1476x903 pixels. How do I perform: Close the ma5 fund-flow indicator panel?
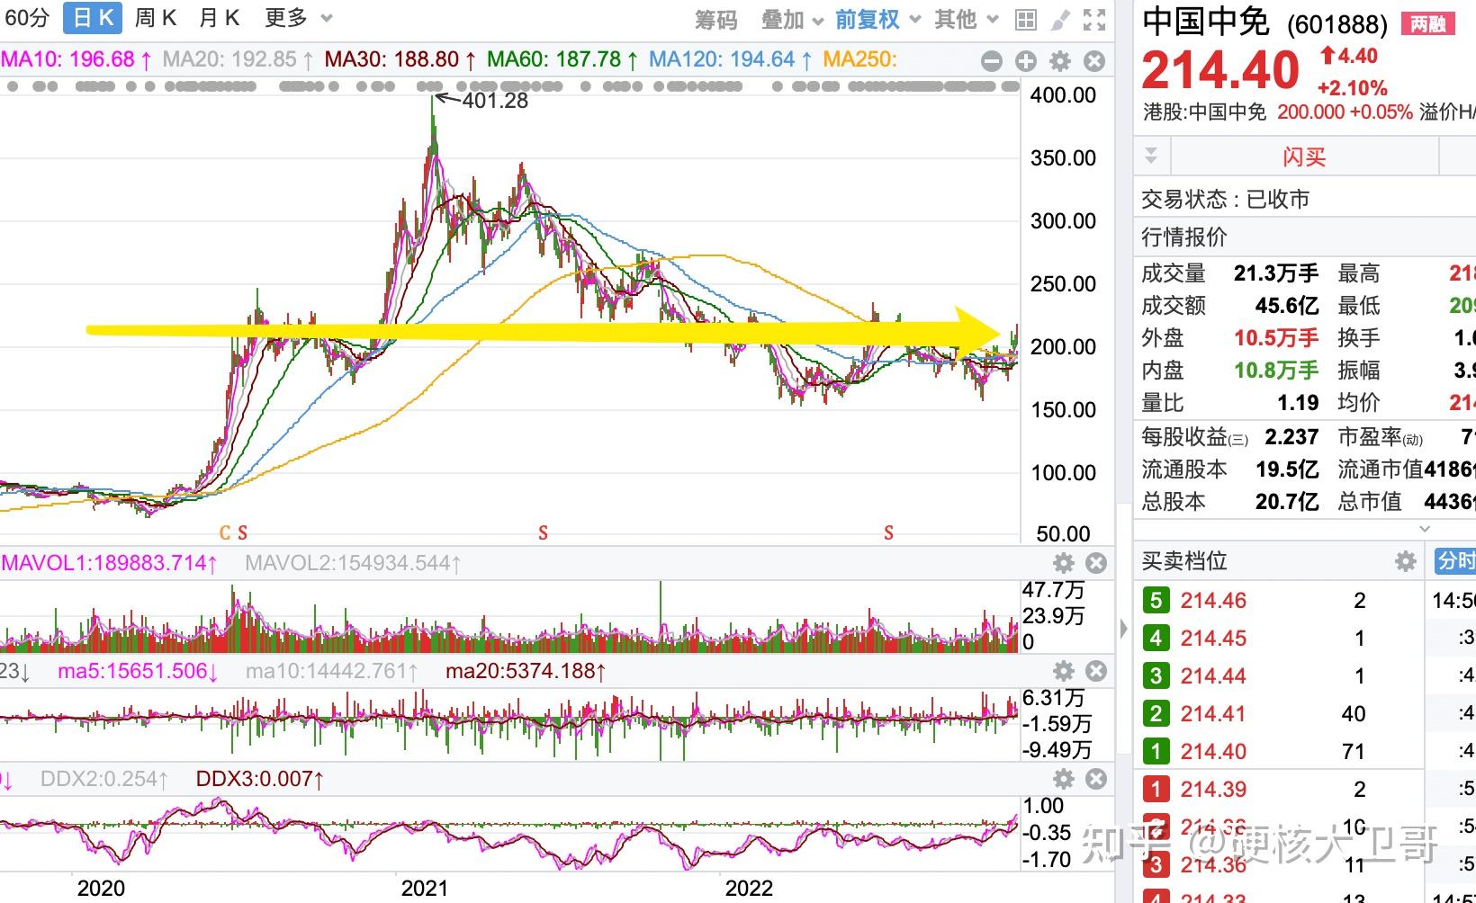[x=1096, y=671]
